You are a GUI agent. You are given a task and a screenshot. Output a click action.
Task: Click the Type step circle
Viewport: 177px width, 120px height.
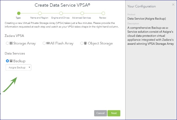click(x=18, y=13)
